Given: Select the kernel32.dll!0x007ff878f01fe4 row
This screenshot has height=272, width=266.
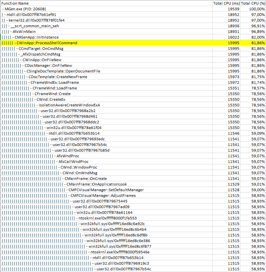Looking at the screenshot, I should (x=133, y=20).
